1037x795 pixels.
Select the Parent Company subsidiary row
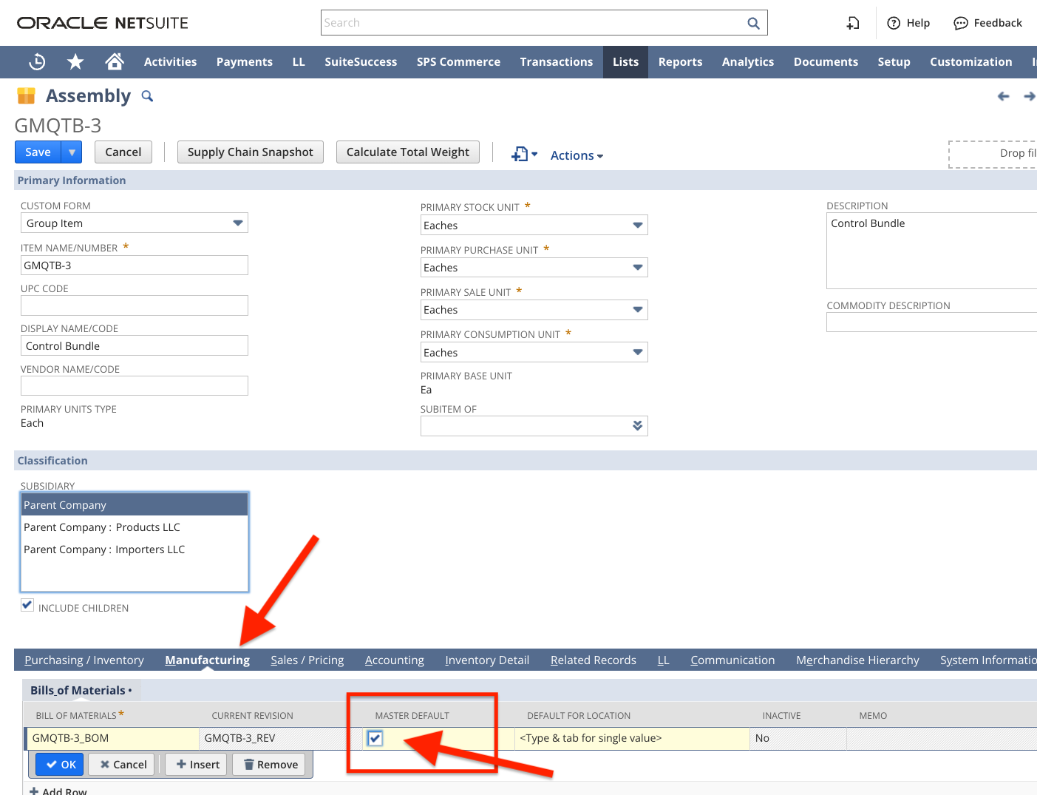click(x=135, y=505)
